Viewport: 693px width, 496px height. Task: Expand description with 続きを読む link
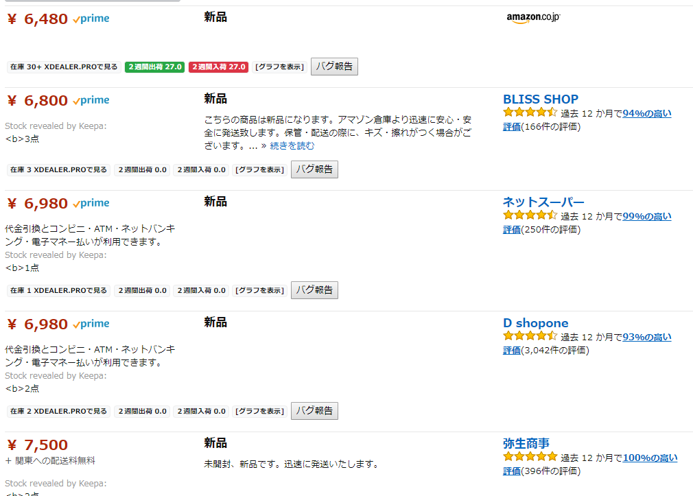pyautogui.click(x=292, y=145)
